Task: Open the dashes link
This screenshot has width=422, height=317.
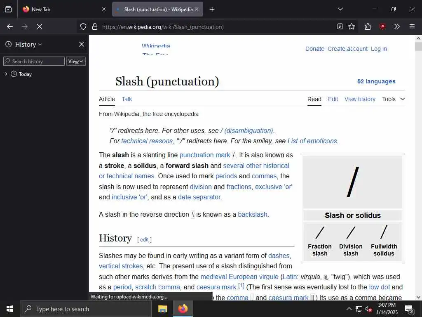Action: 279,255
